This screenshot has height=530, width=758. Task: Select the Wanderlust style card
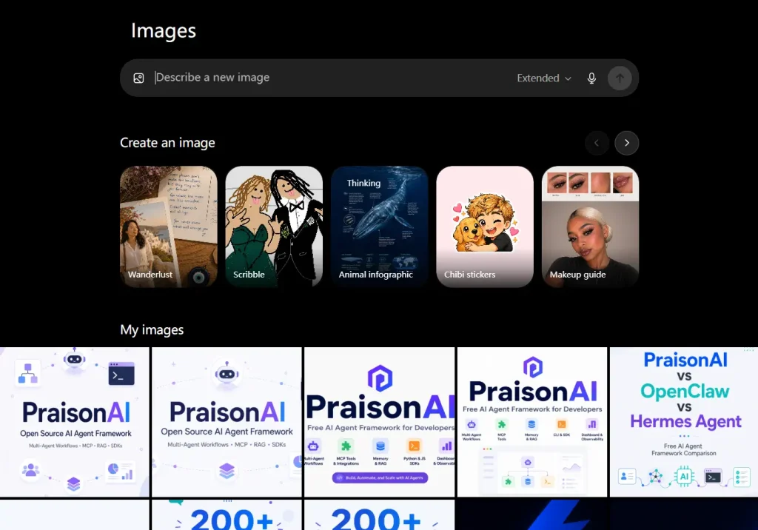pyautogui.click(x=169, y=227)
